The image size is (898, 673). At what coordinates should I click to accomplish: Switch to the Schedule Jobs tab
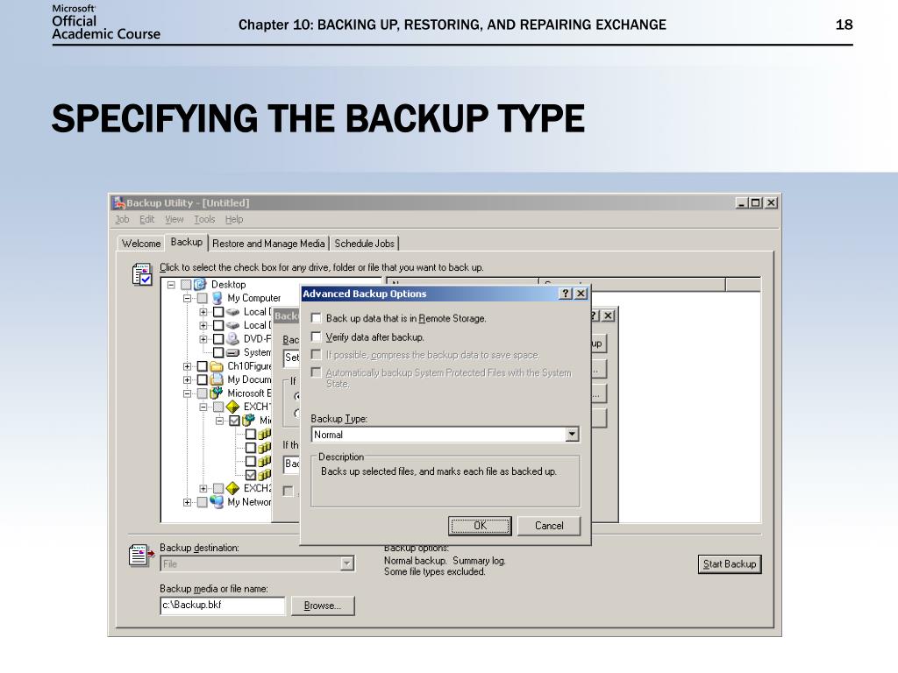pyautogui.click(x=364, y=244)
